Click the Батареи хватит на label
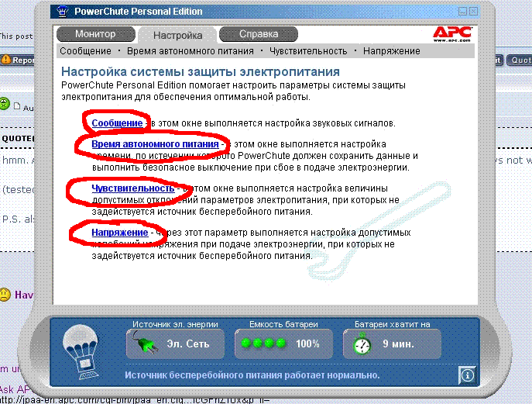This screenshot has width=532, height=404. 392,324
